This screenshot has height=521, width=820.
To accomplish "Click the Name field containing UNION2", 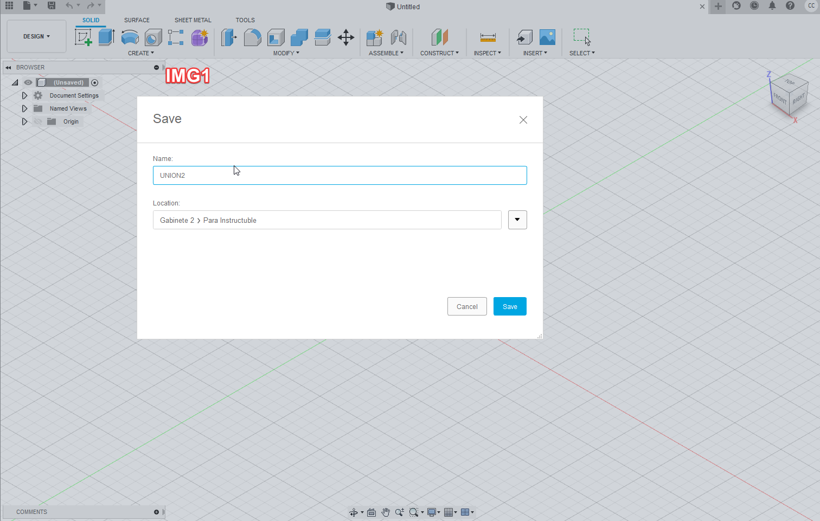I will tap(340, 175).
